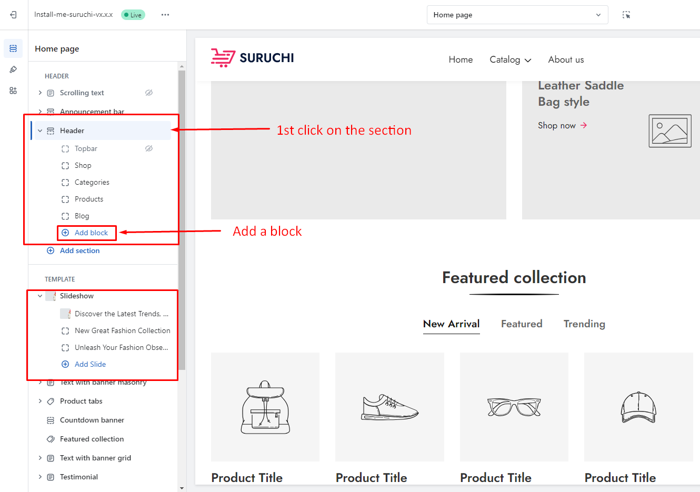The width and height of the screenshot is (700, 492).
Task: Select the cap product image
Action: (638, 407)
